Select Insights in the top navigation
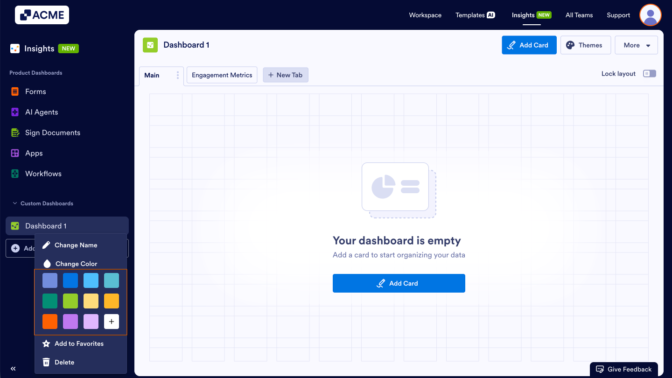Image resolution: width=672 pixels, height=378 pixels. click(523, 15)
